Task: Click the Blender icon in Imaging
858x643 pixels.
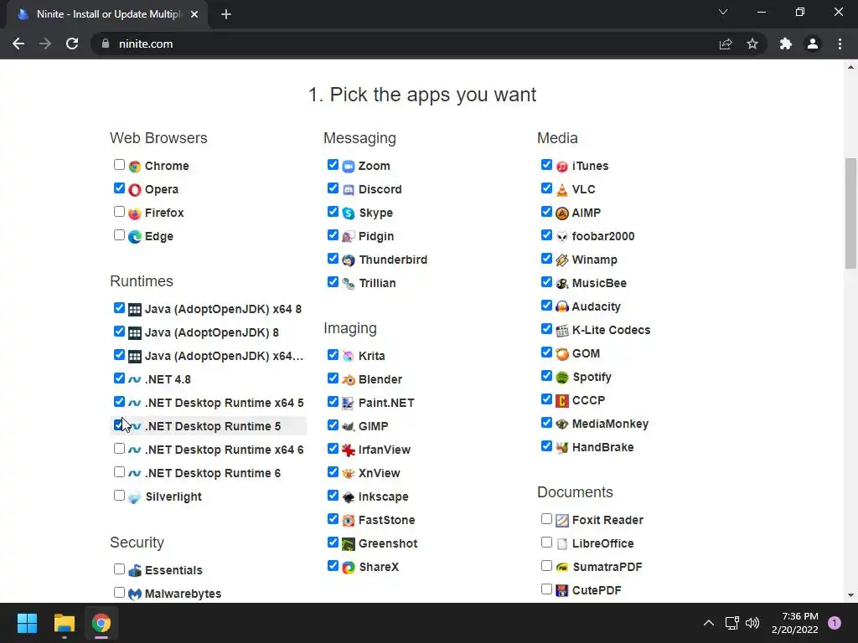Action: [348, 379]
